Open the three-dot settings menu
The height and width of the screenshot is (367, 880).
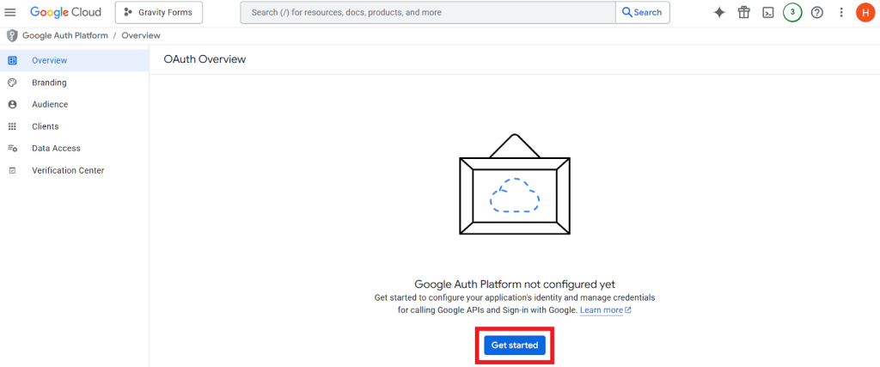[841, 12]
